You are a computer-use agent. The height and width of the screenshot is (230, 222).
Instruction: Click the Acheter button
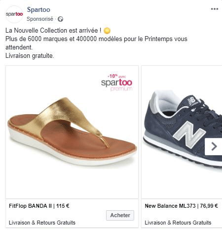(x=120, y=215)
